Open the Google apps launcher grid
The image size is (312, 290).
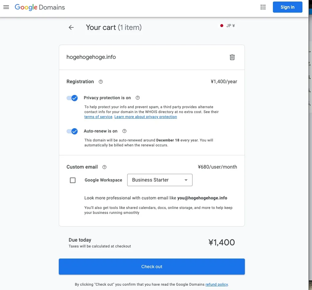(263, 7)
